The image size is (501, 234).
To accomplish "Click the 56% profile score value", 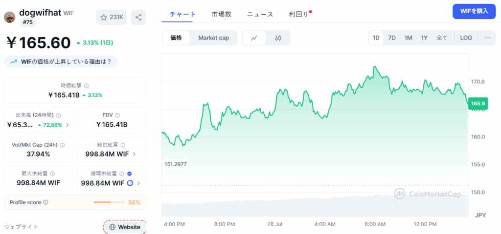I will [134, 202].
